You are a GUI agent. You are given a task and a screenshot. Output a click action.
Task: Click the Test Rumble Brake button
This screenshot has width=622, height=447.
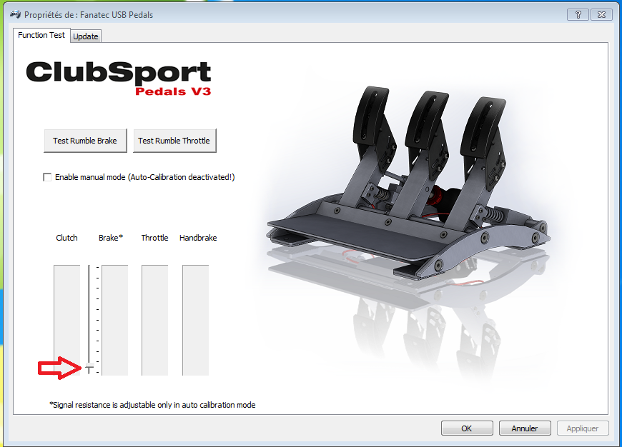pyautogui.click(x=85, y=141)
